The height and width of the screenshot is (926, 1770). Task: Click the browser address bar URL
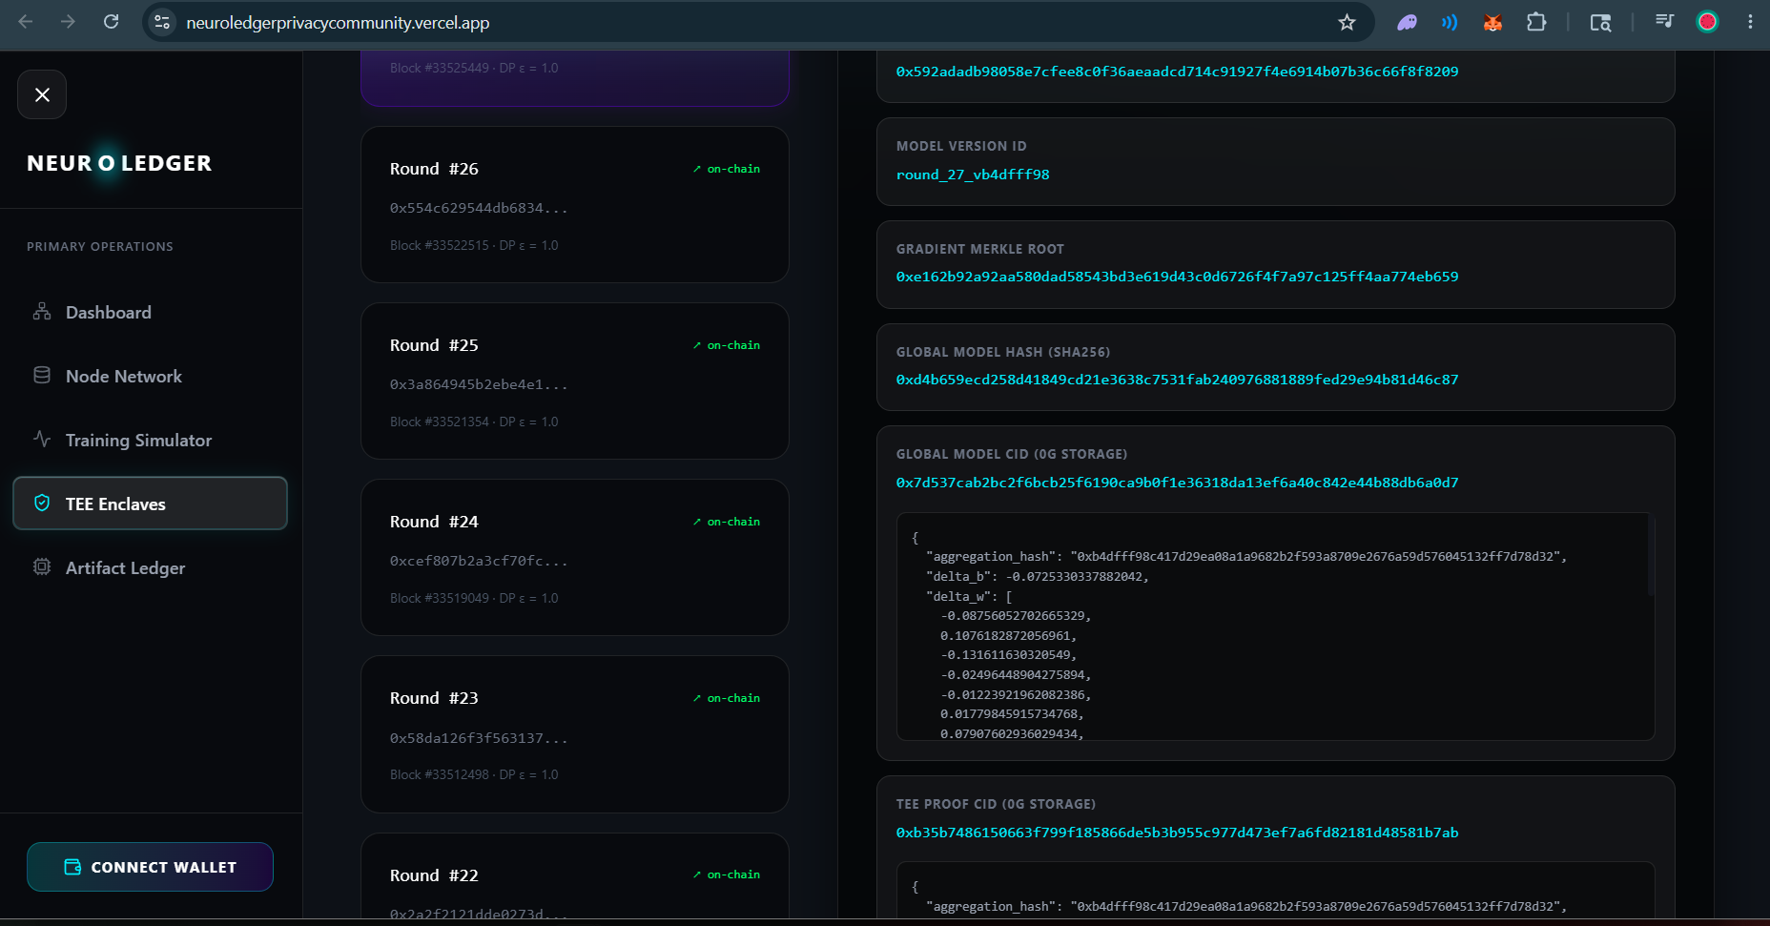click(x=338, y=23)
